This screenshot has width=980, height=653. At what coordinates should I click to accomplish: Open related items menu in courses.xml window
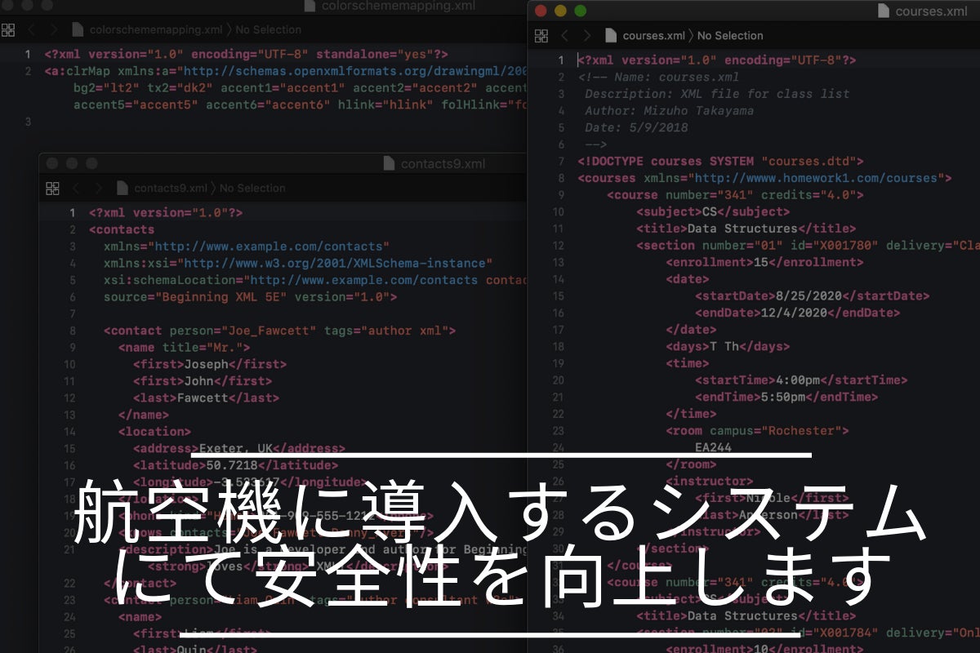(541, 36)
